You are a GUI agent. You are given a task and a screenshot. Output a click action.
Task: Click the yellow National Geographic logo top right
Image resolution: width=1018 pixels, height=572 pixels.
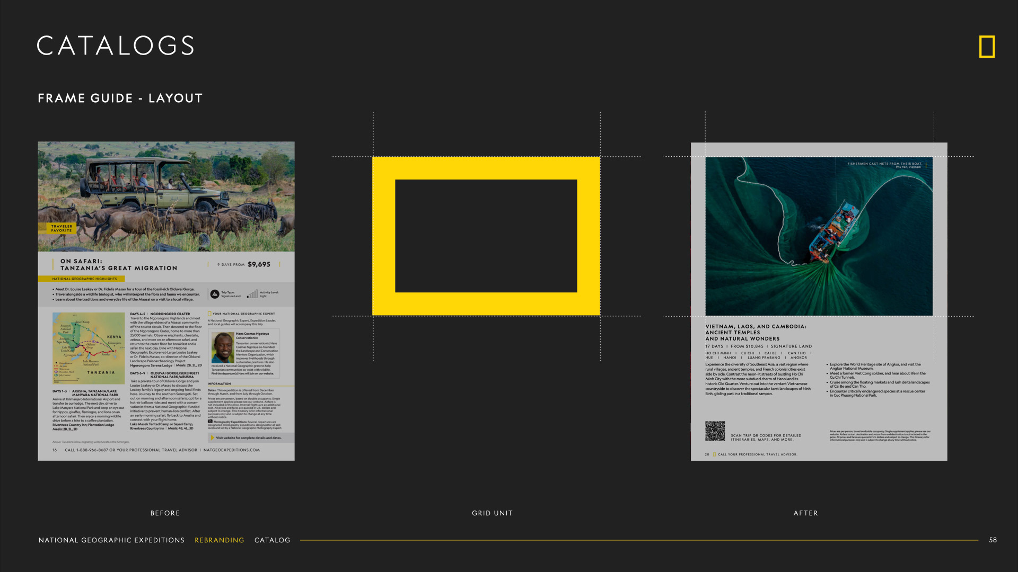pyautogui.click(x=987, y=47)
